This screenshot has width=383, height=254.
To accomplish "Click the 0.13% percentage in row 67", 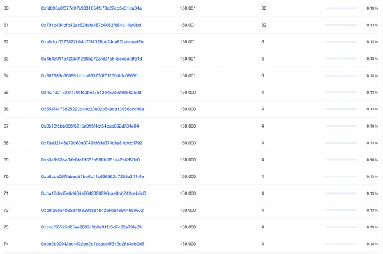I will pyautogui.click(x=372, y=126).
